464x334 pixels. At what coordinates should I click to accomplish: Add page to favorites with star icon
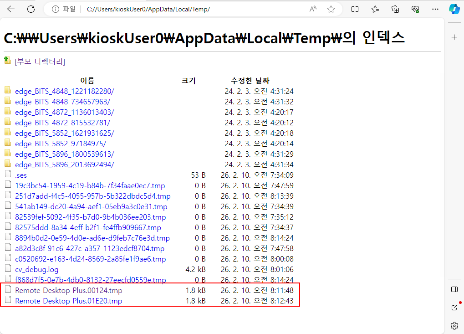(331, 9)
